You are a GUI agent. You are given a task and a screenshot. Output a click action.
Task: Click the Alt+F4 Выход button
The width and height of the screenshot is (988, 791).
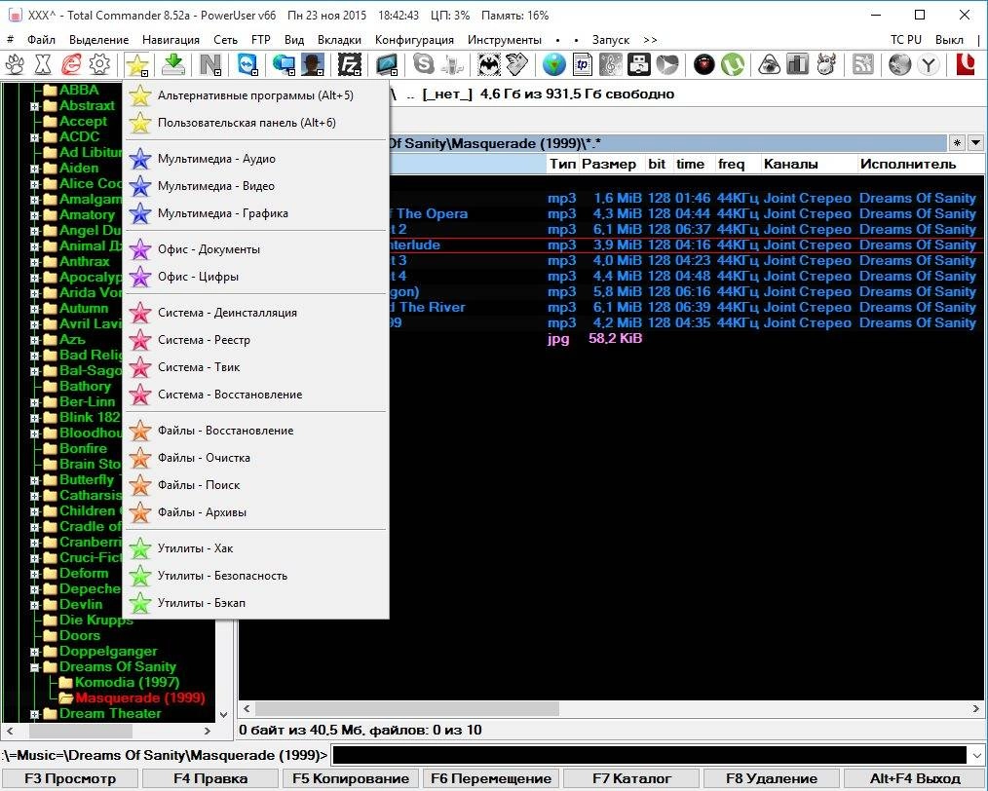tap(914, 779)
